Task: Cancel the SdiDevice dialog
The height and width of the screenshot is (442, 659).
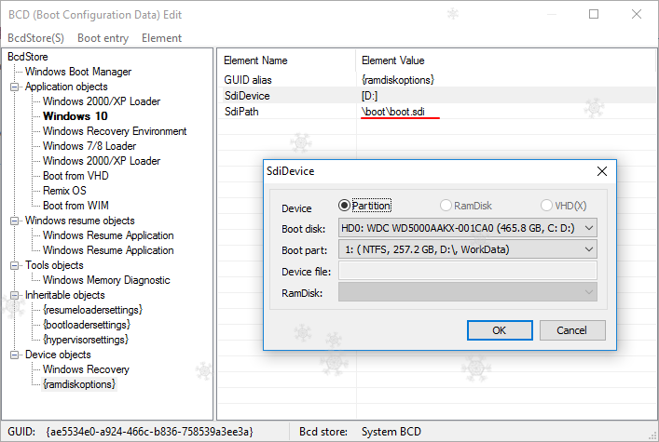Action: point(572,330)
